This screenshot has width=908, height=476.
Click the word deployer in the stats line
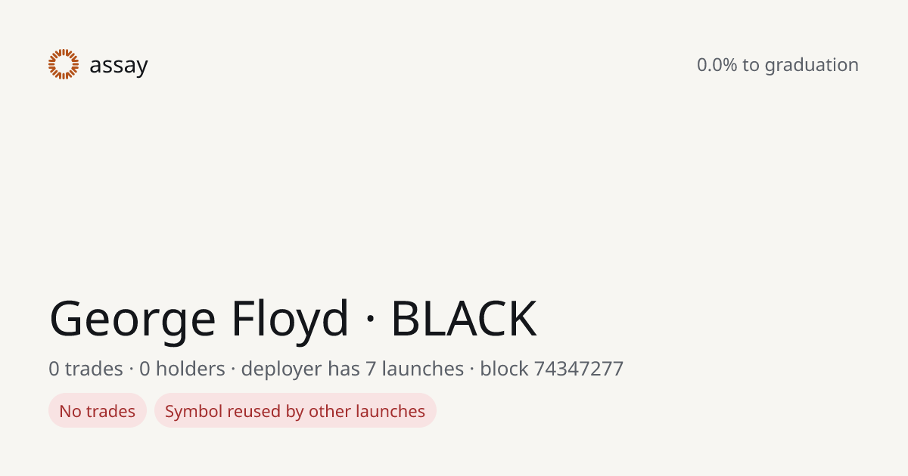[x=281, y=369]
